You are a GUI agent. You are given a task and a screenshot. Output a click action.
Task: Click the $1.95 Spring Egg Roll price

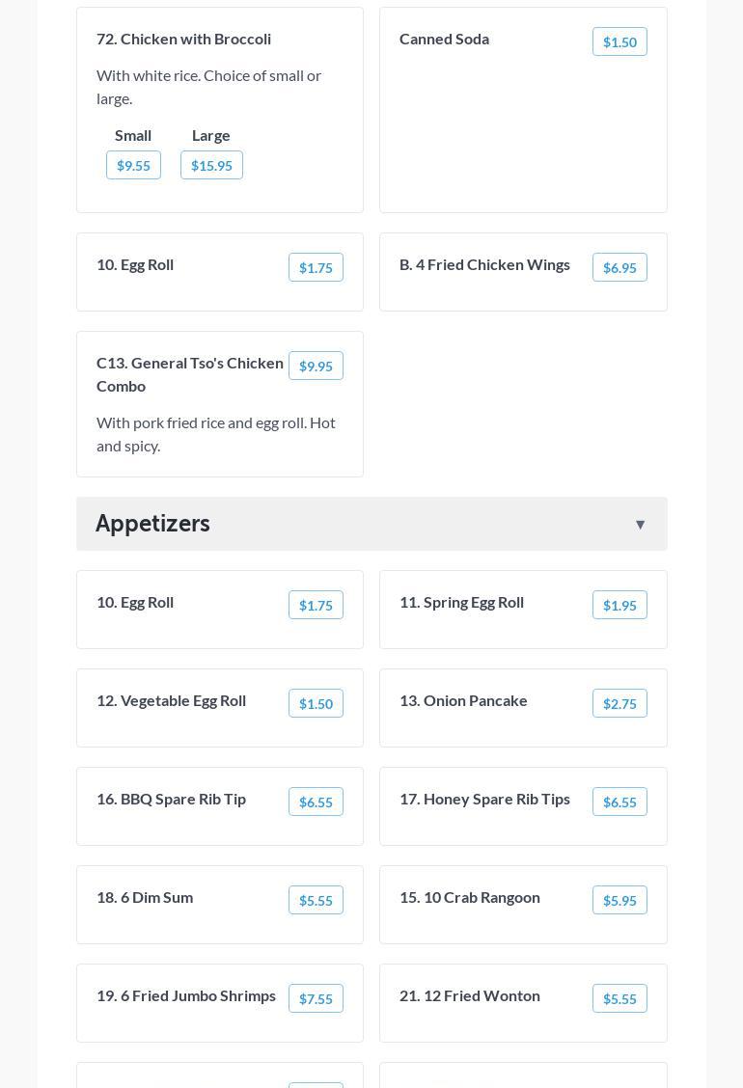click(619, 605)
